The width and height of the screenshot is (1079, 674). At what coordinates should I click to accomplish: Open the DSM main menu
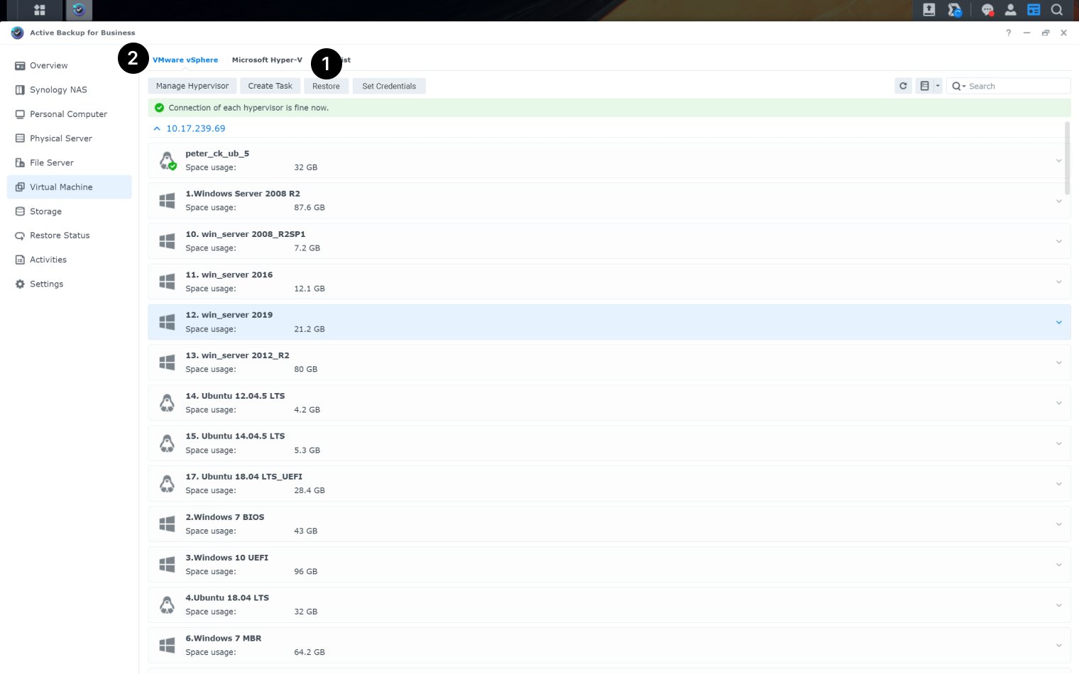point(39,10)
